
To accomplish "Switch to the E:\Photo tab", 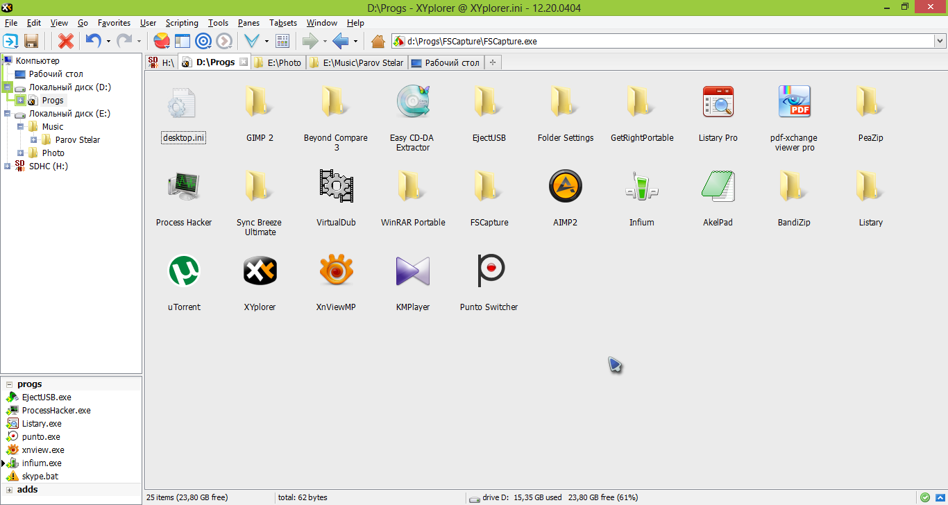I will coord(278,62).
